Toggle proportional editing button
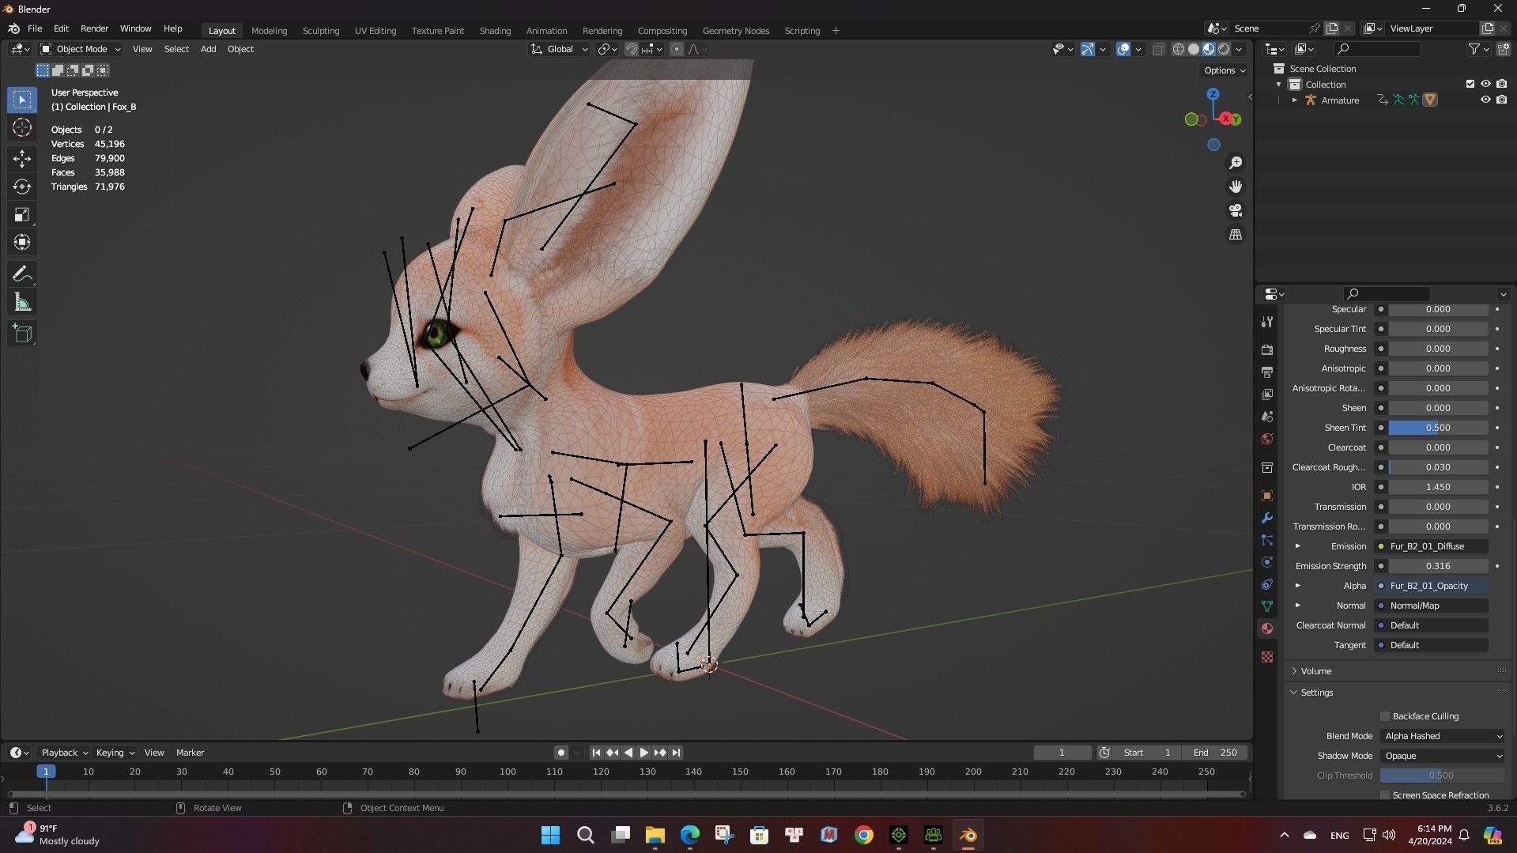 (x=677, y=49)
